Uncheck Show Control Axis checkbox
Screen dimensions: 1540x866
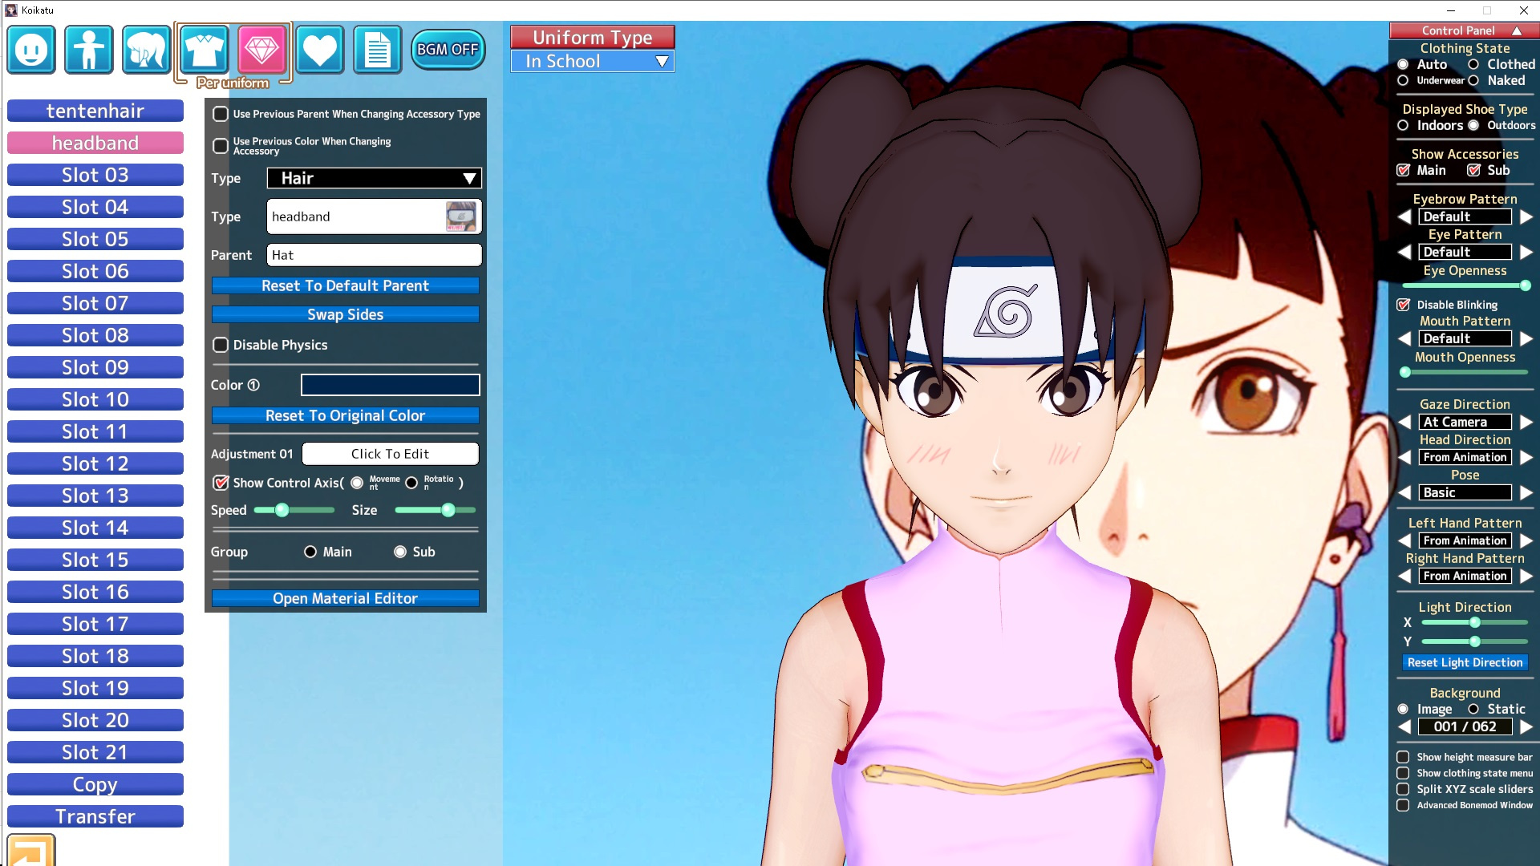(221, 483)
